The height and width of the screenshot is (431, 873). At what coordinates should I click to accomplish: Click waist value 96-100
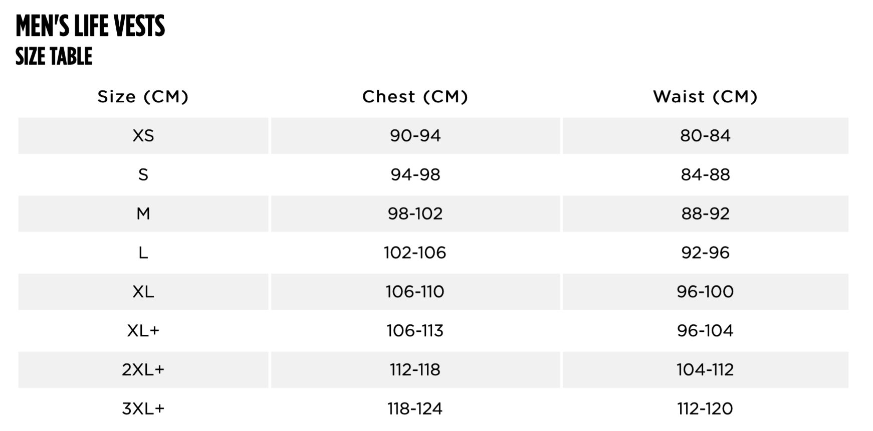[x=705, y=292]
